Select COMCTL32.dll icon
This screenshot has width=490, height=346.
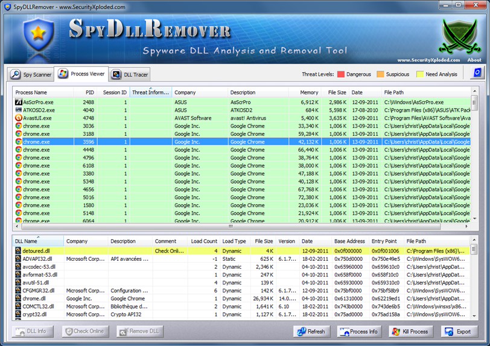(x=18, y=306)
